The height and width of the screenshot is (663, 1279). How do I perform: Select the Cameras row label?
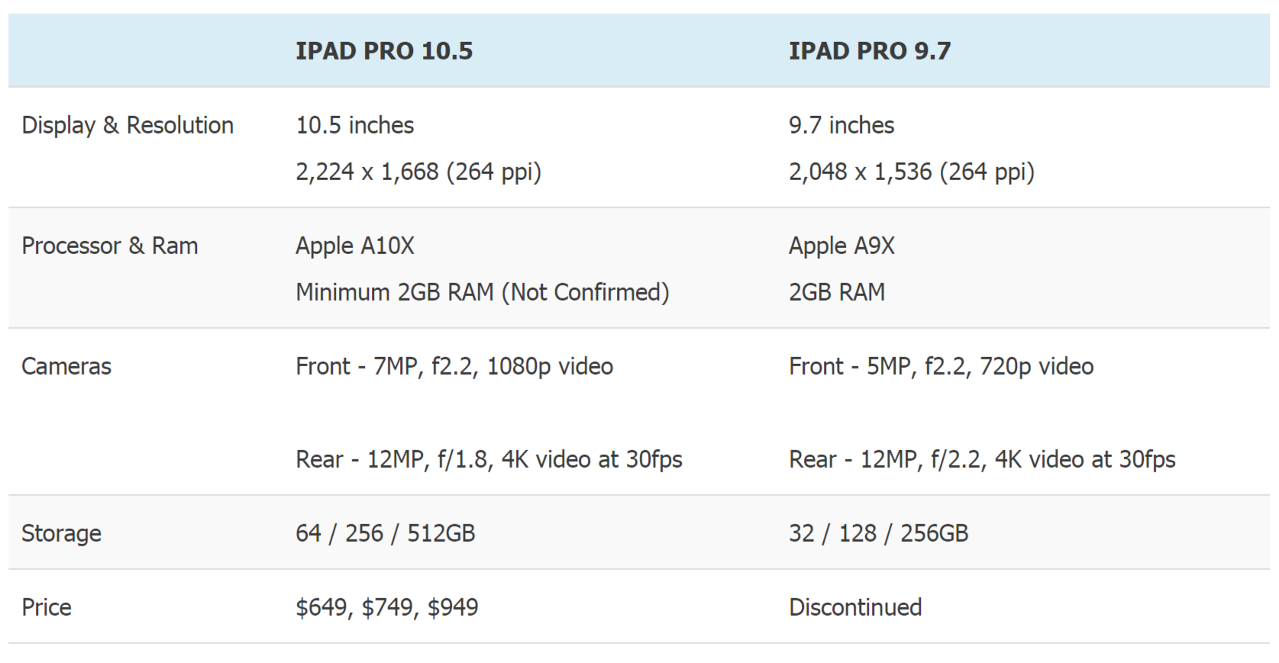pos(66,366)
